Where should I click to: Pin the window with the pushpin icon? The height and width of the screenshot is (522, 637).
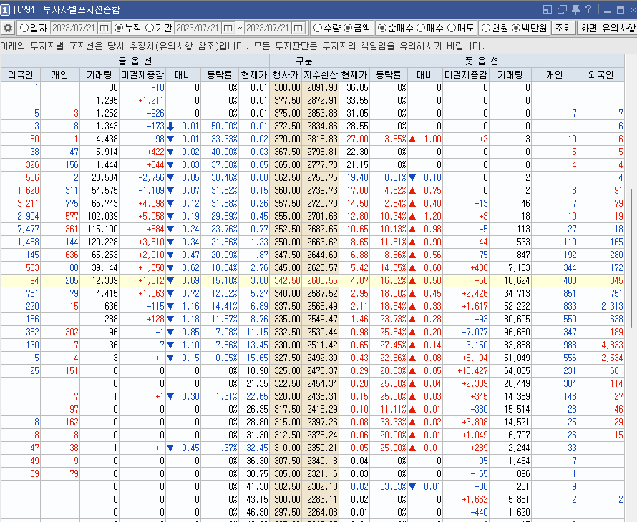575,9
